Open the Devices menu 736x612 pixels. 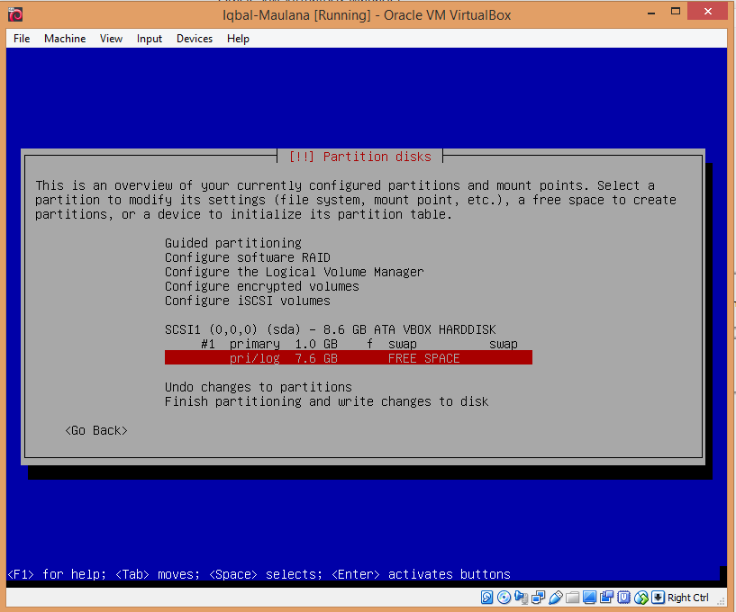(195, 39)
